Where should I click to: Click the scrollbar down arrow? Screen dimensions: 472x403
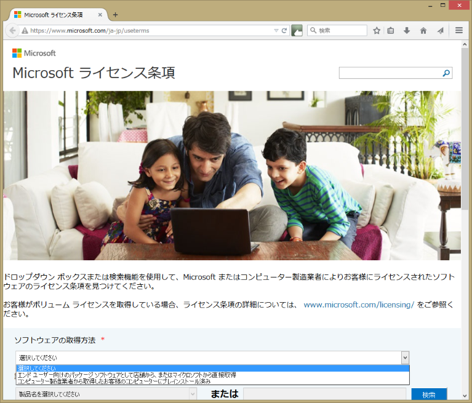click(465, 396)
